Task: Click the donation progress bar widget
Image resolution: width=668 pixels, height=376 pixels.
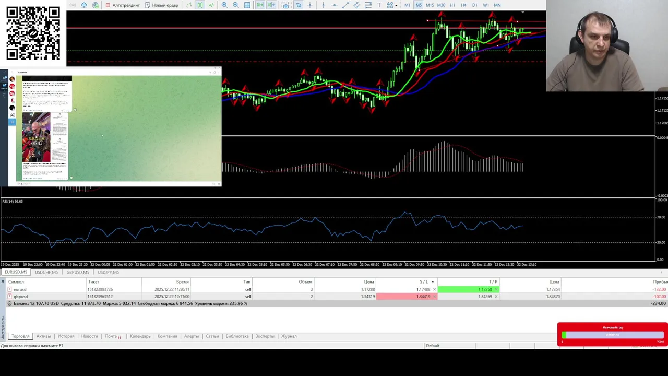Action: pyautogui.click(x=612, y=335)
